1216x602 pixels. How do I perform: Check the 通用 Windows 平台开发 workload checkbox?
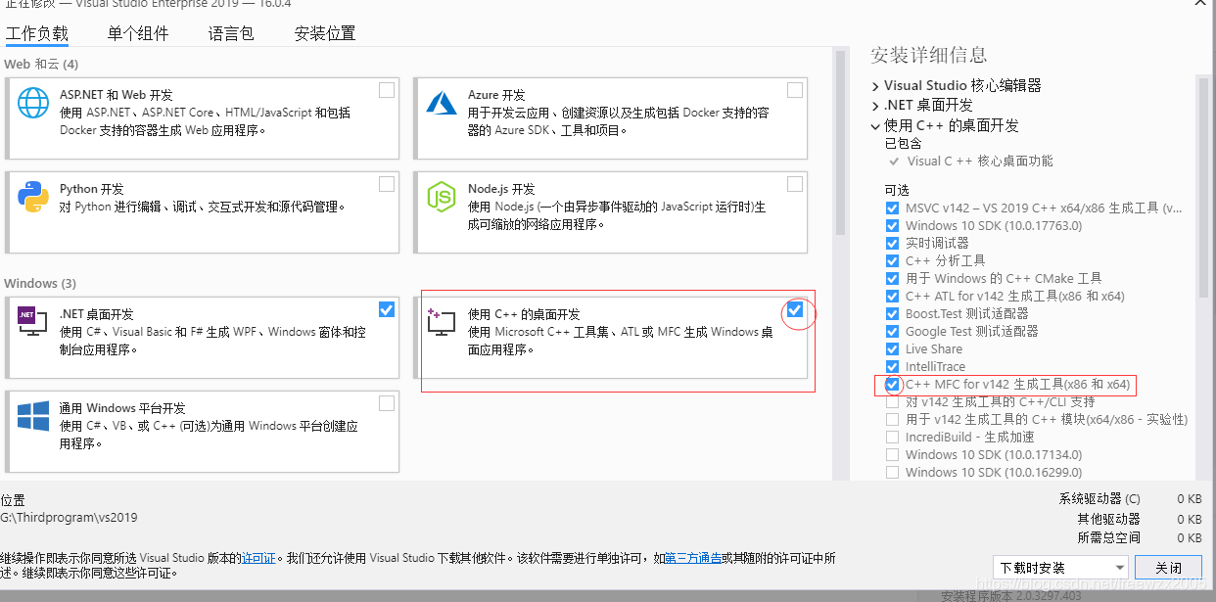[x=387, y=403]
